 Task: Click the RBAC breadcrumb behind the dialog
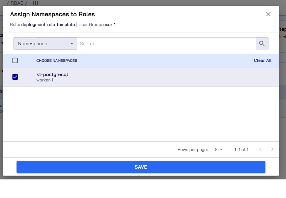[17, 3]
